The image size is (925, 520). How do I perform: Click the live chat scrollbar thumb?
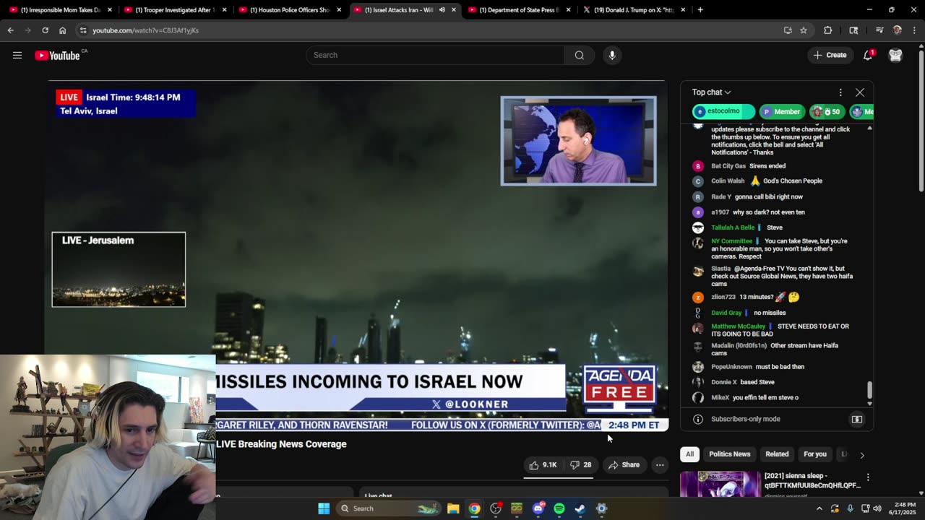869,390
